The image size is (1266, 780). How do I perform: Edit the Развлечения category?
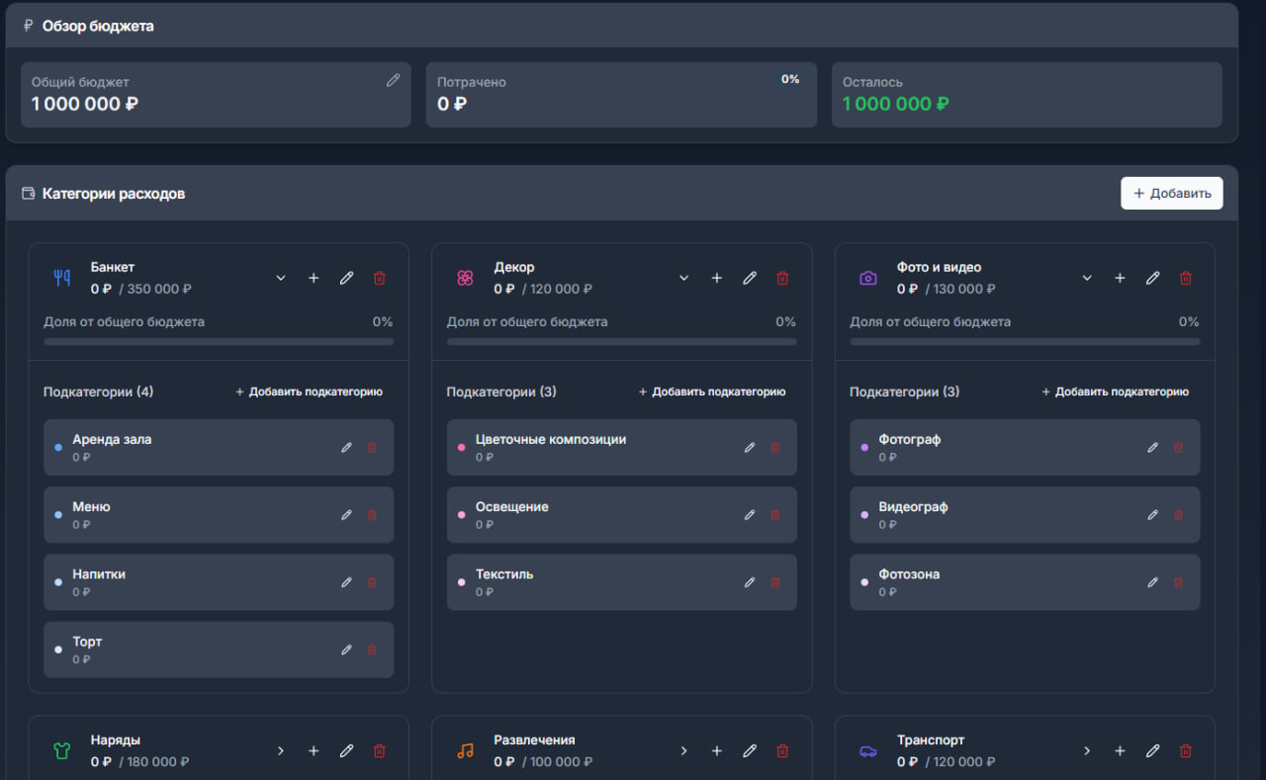(750, 750)
